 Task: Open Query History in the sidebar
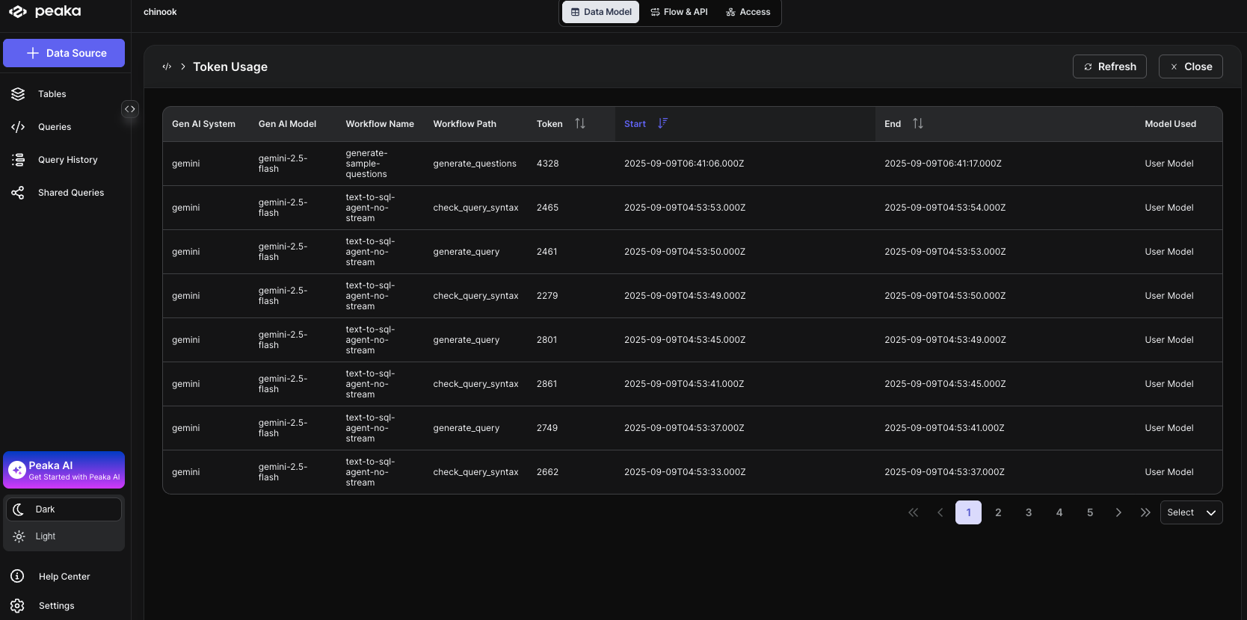pyautogui.click(x=67, y=160)
